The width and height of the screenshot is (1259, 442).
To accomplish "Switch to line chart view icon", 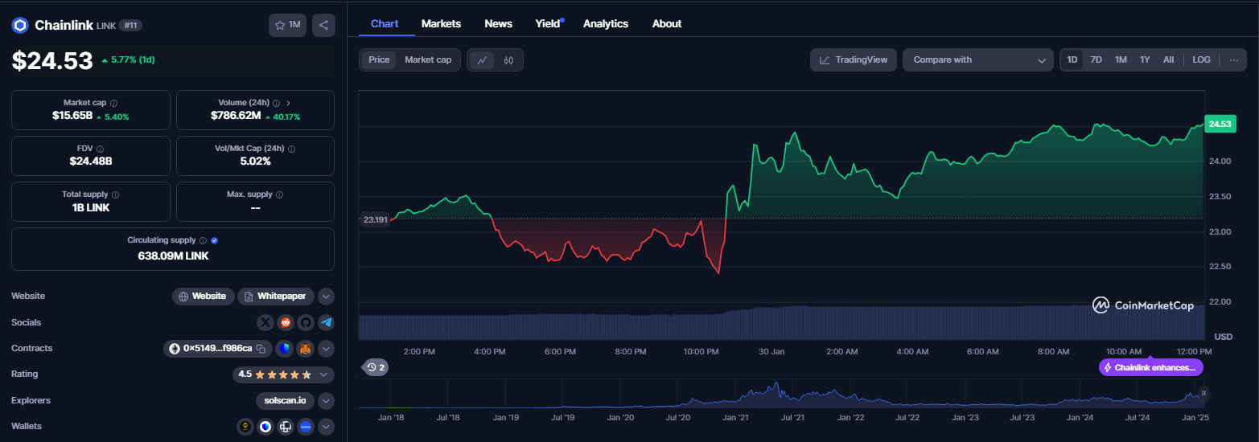I will [x=482, y=59].
